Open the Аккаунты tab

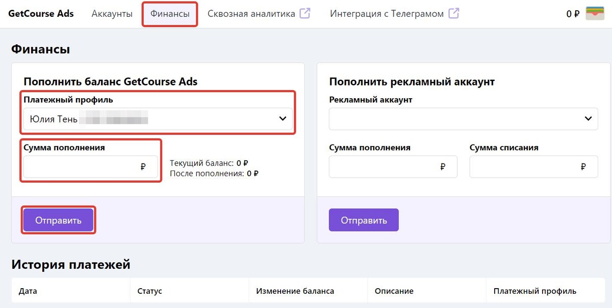pos(112,14)
